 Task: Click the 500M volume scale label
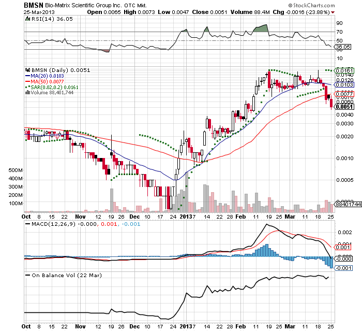click(x=16, y=170)
